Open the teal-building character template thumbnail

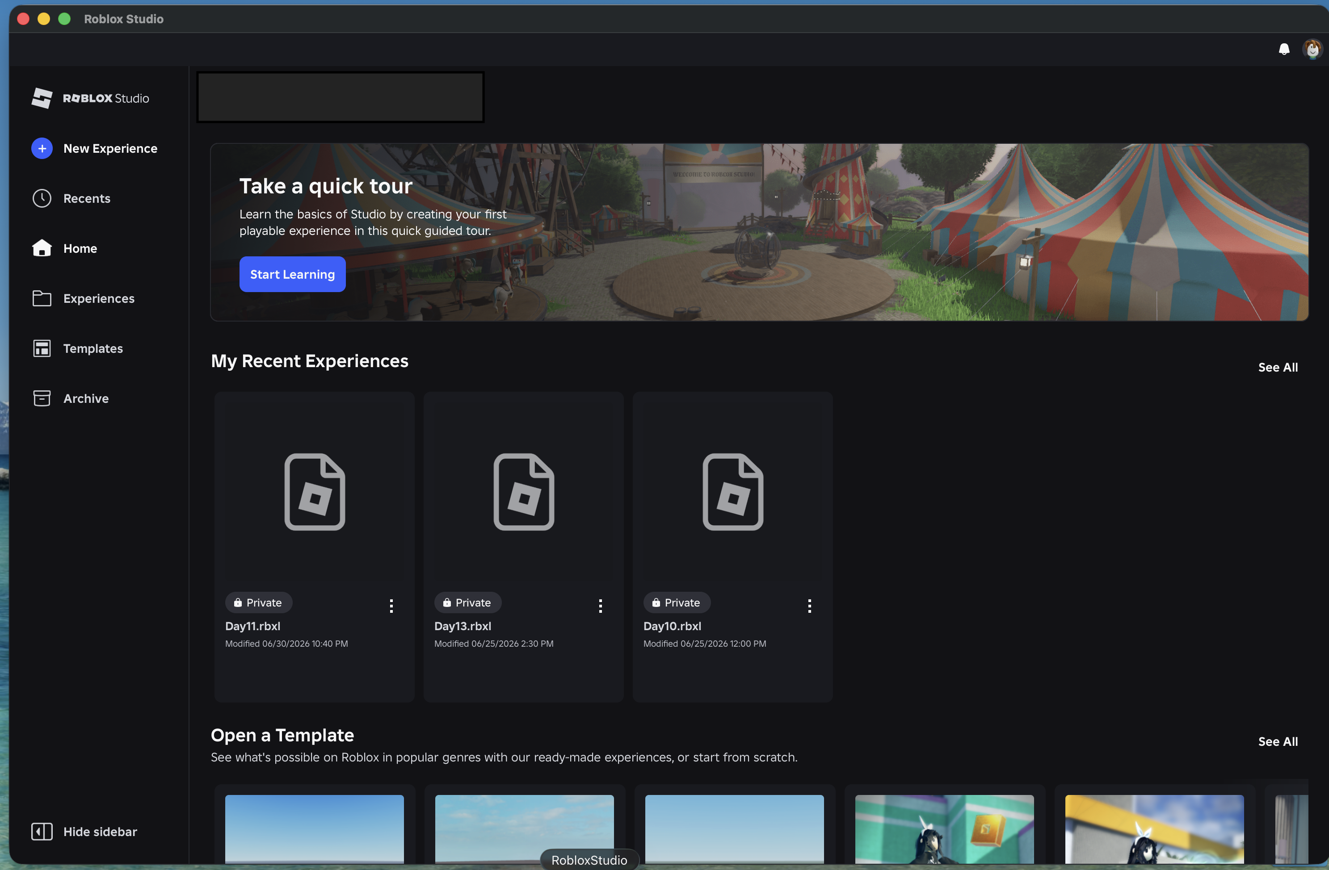[944, 829]
